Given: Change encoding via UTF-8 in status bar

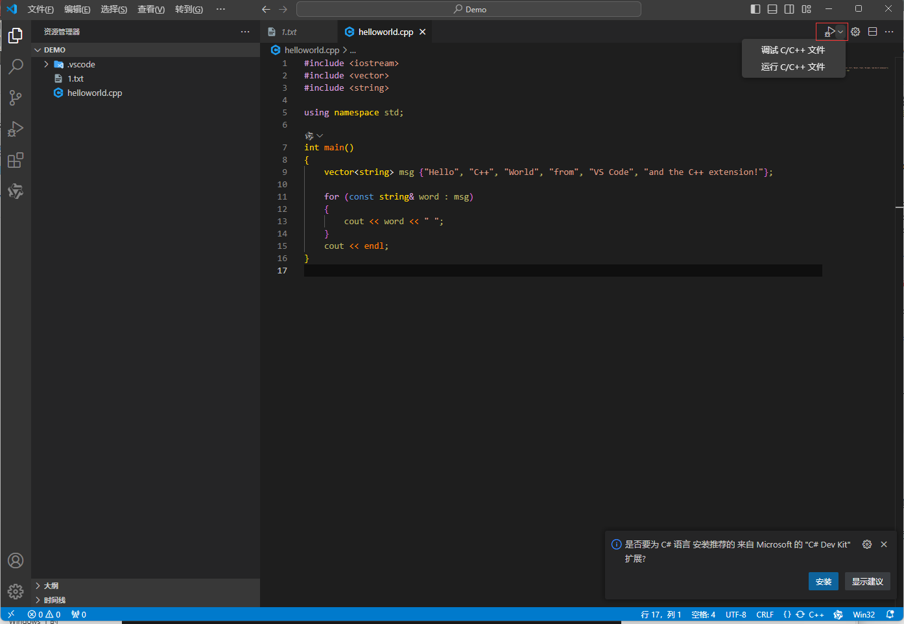Looking at the screenshot, I should tap(736, 614).
